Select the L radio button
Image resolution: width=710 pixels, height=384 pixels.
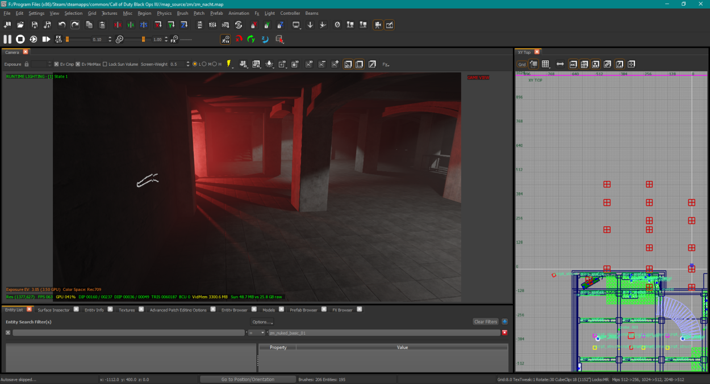[195, 64]
